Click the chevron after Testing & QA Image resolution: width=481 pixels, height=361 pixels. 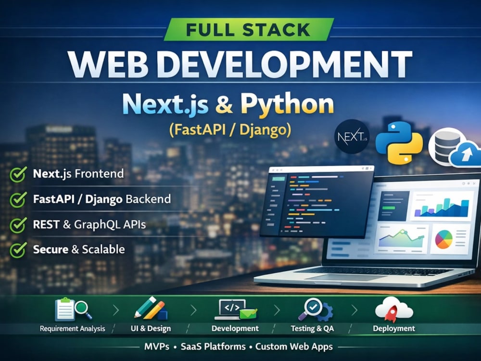click(354, 310)
